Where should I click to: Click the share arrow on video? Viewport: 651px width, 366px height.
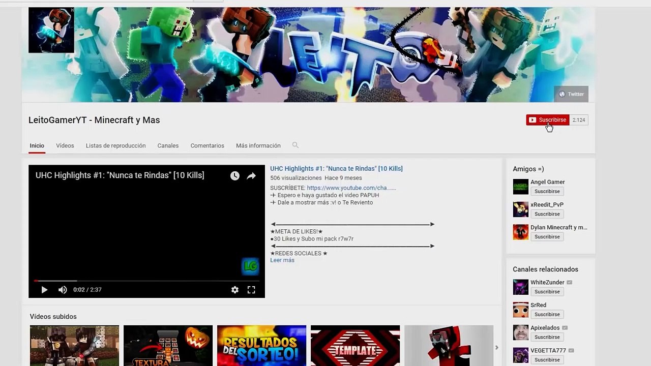(251, 176)
